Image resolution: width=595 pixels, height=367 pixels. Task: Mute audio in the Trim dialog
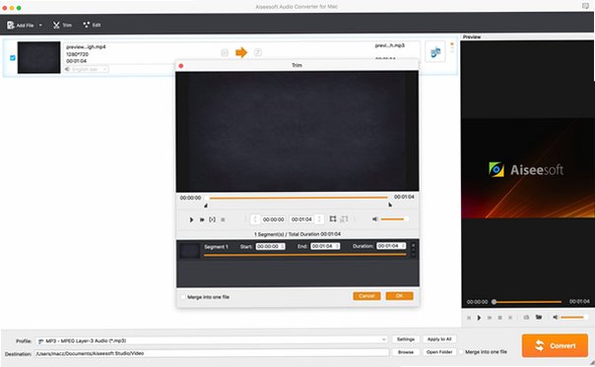pyautogui.click(x=375, y=219)
